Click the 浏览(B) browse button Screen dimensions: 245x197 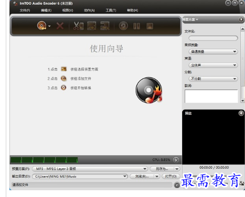pyautogui.click(x=142, y=177)
